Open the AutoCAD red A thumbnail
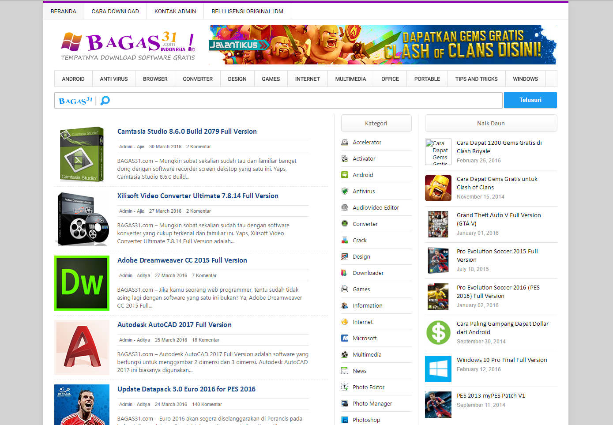The image size is (613, 425). click(82, 347)
